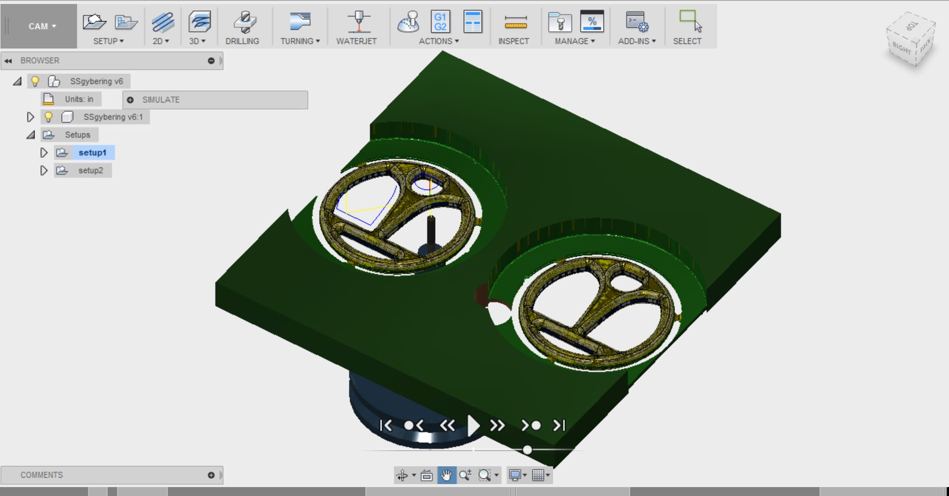
Task: Jump to simulation end
Action: 559,425
